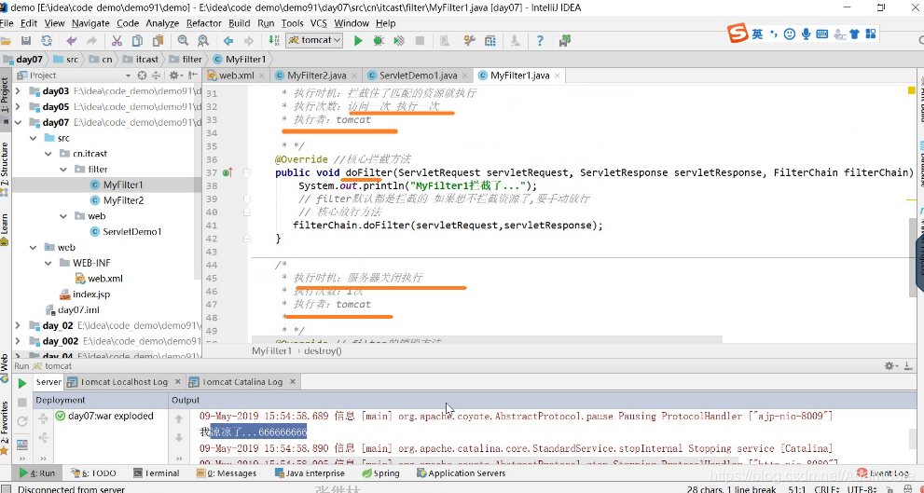The height and width of the screenshot is (493, 924).
Task: Expand the day03 module
Action: [x=18, y=91]
